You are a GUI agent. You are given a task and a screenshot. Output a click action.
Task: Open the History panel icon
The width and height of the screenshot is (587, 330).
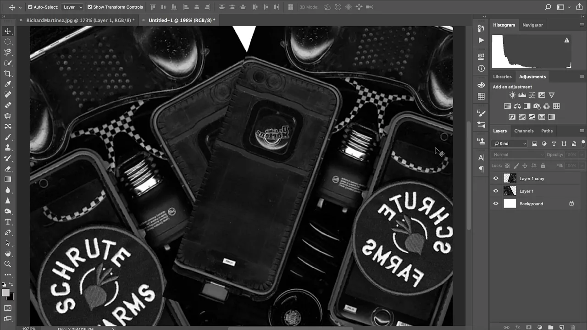481,28
